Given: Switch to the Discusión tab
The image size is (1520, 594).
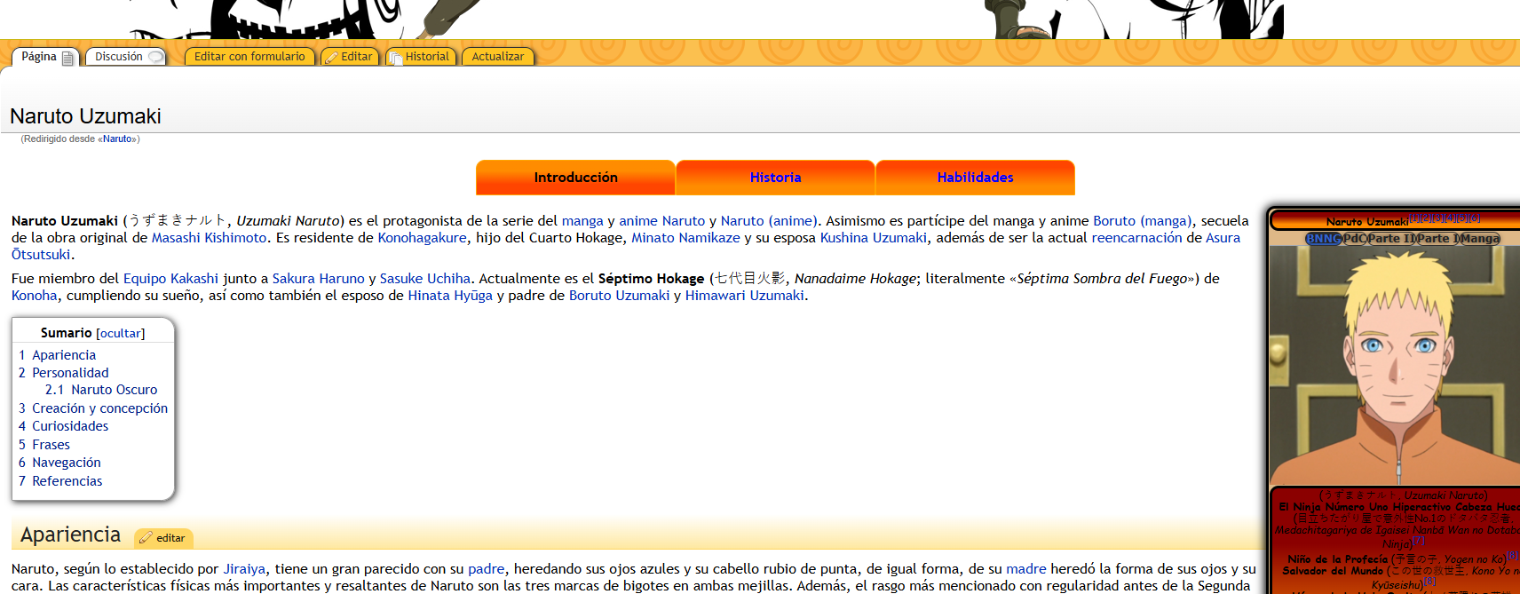Looking at the screenshot, I should 125,57.
